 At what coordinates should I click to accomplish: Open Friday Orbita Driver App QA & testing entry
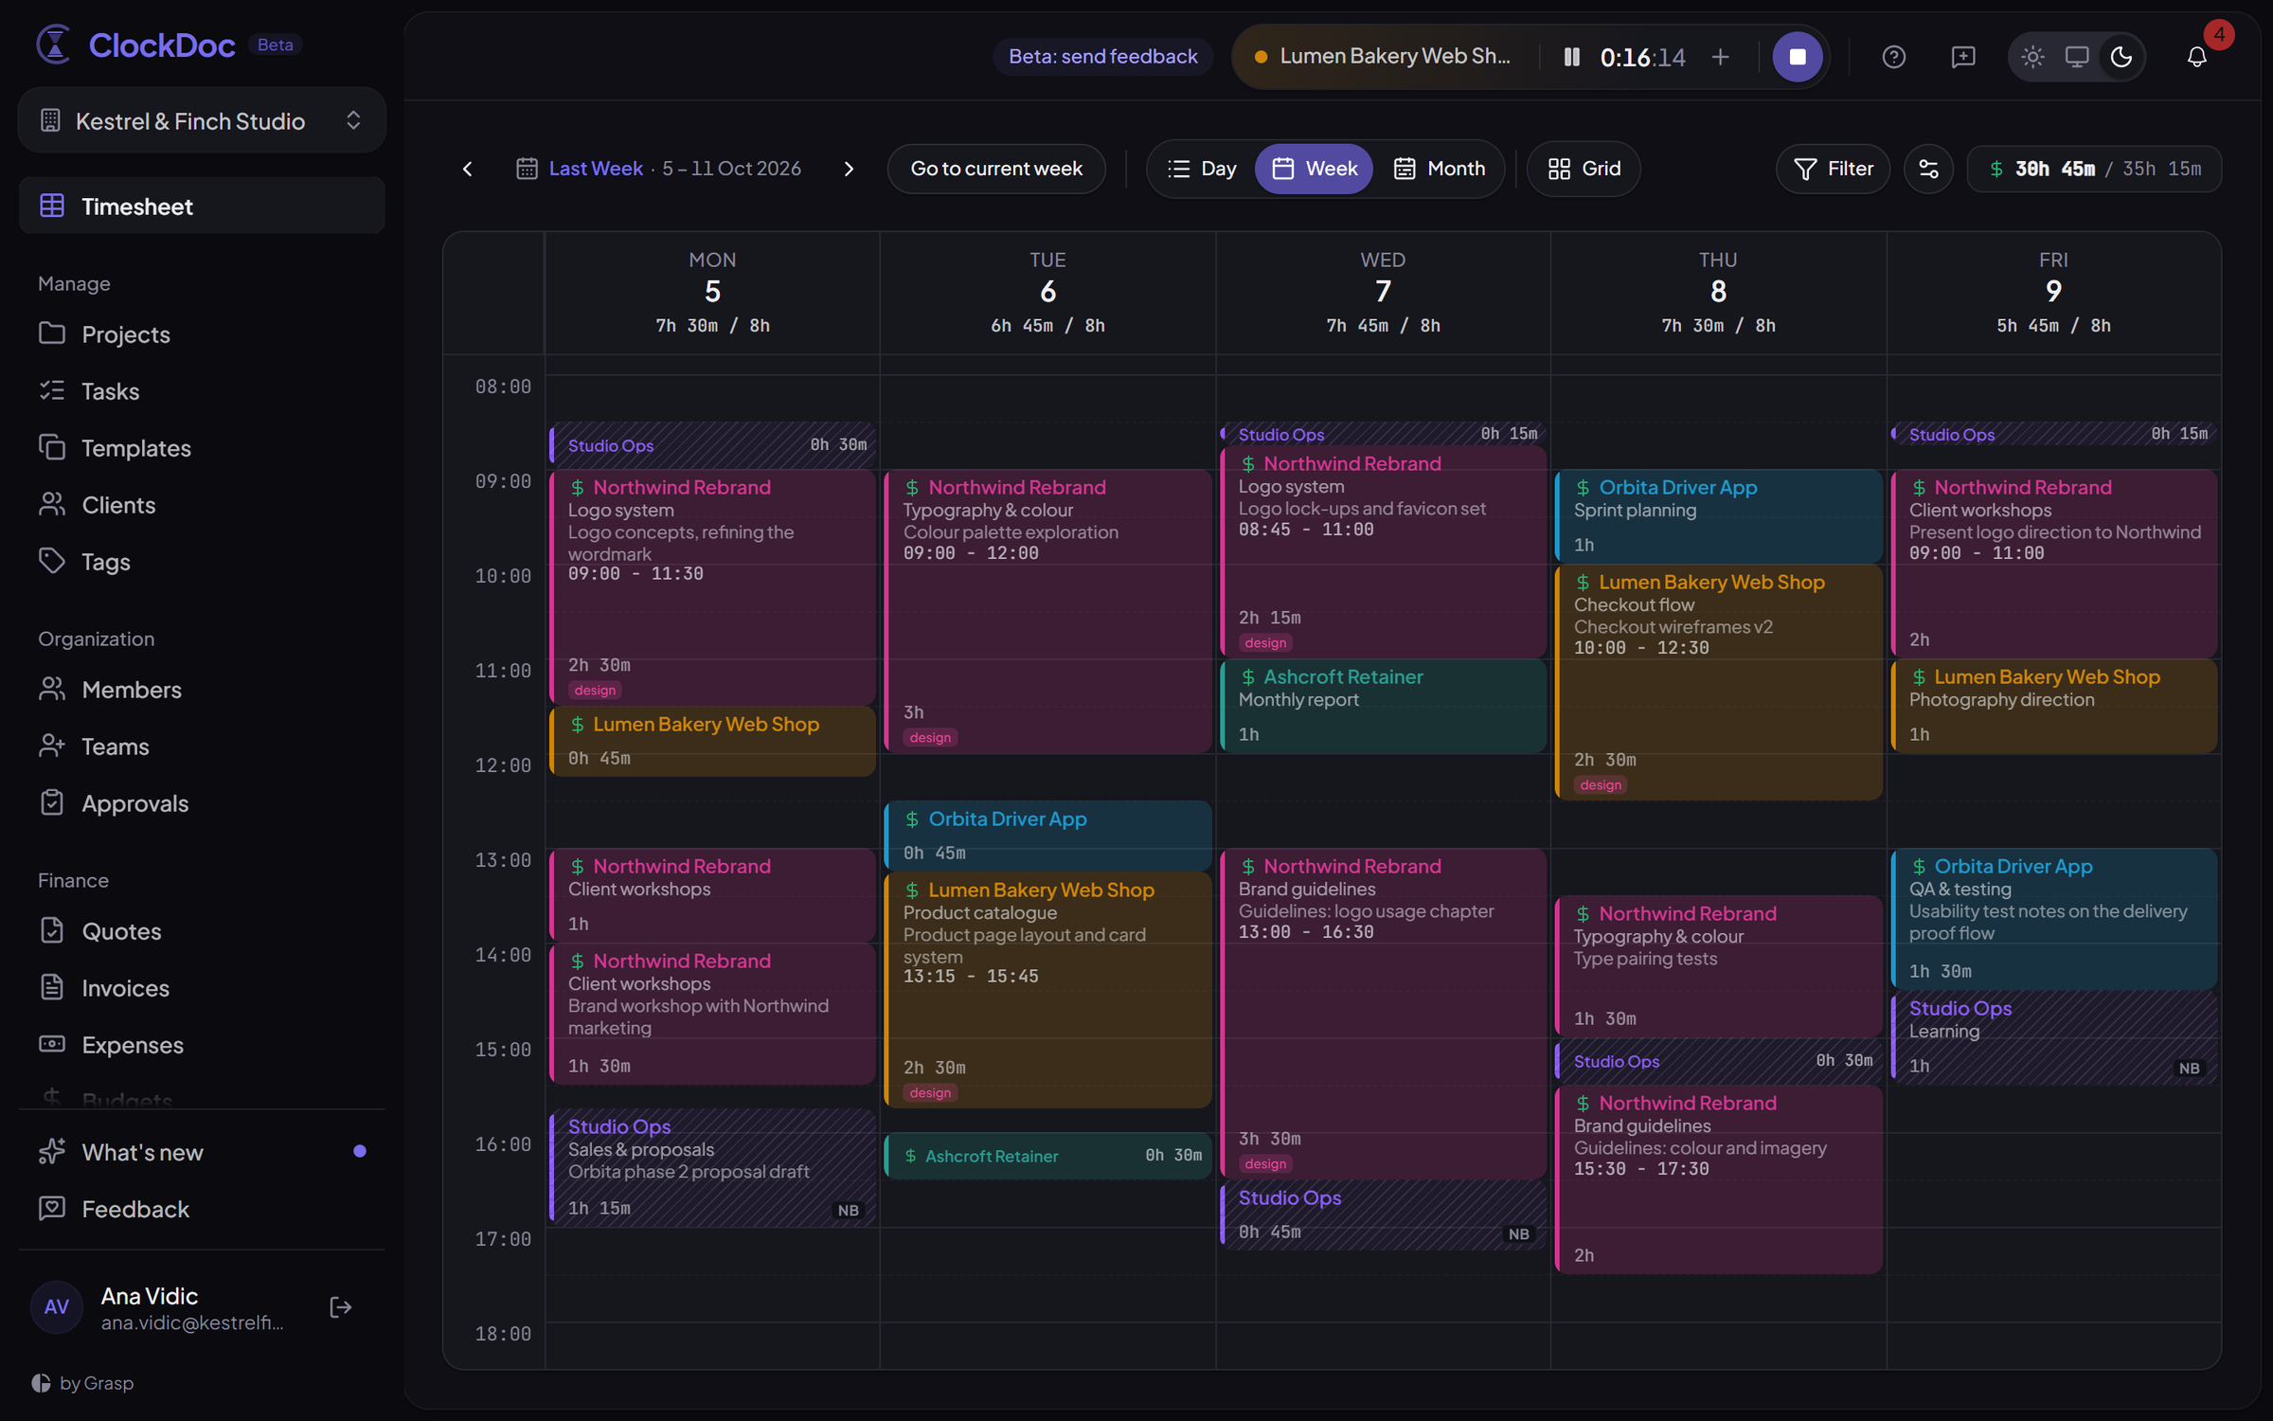[2053, 919]
